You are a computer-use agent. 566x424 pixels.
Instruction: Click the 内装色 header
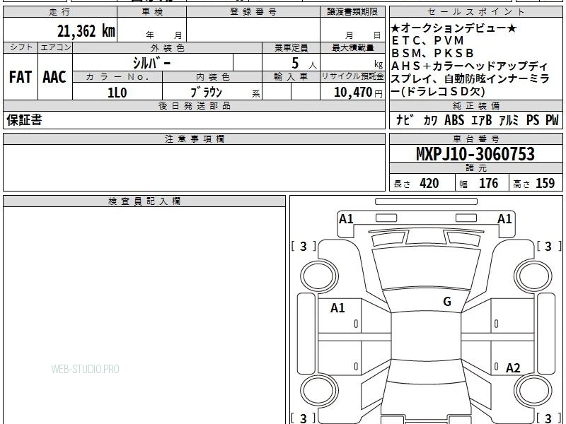[213, 77]
